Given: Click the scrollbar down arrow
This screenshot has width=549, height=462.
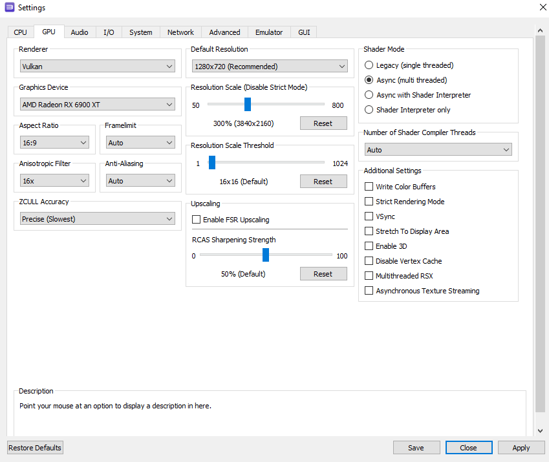Looking at the screenshot, I should click(x=540, y=431).
